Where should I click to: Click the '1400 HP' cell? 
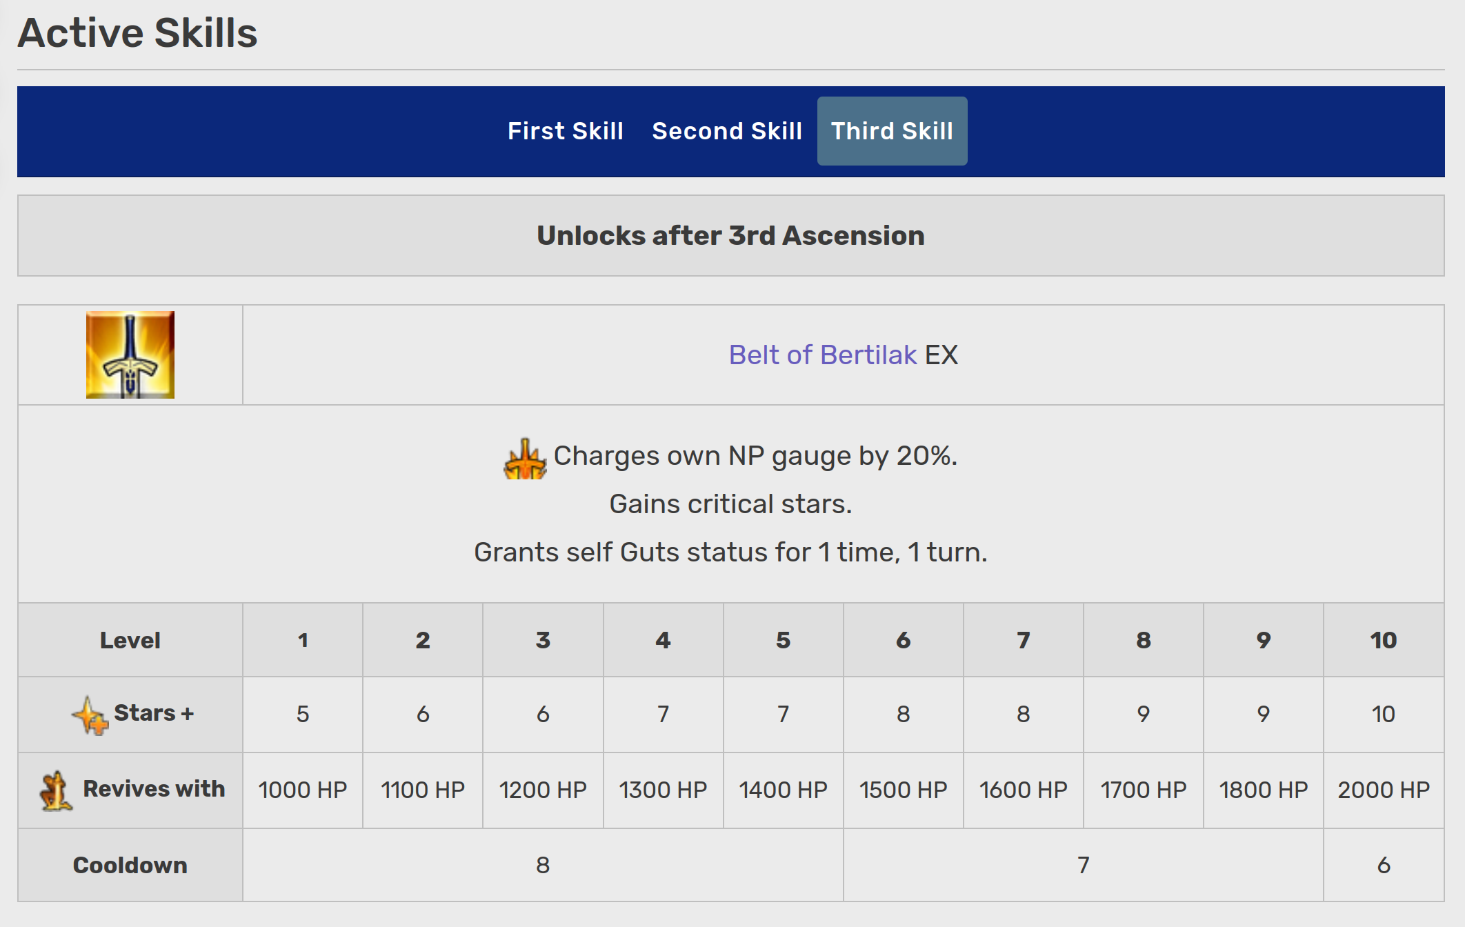[x=784, y=790]
